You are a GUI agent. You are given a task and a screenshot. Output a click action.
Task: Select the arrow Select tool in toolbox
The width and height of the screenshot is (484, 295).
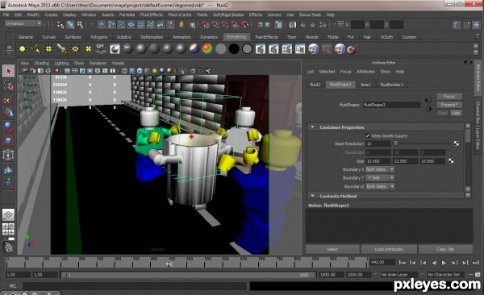point(8,71)
